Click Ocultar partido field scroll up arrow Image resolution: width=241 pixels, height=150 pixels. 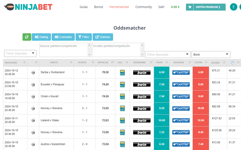[142, 45]
